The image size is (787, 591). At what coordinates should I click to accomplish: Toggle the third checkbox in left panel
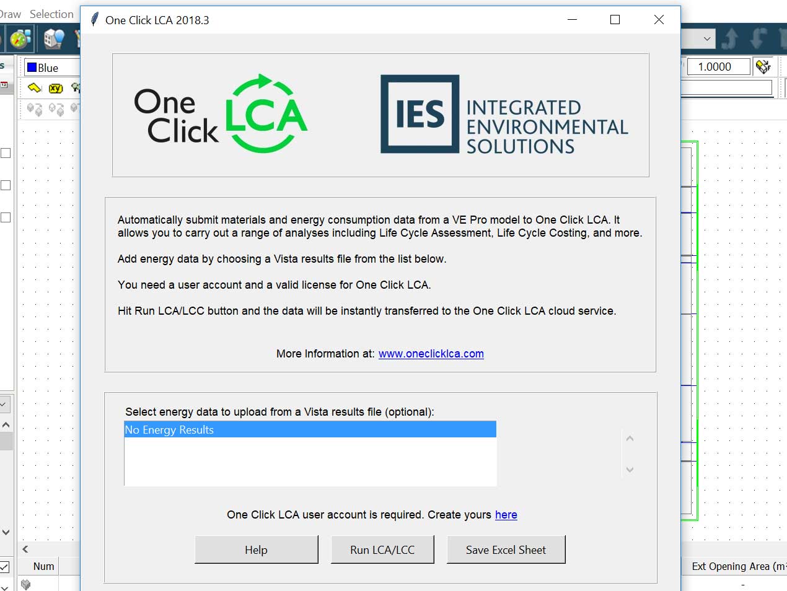click(6, 217)
